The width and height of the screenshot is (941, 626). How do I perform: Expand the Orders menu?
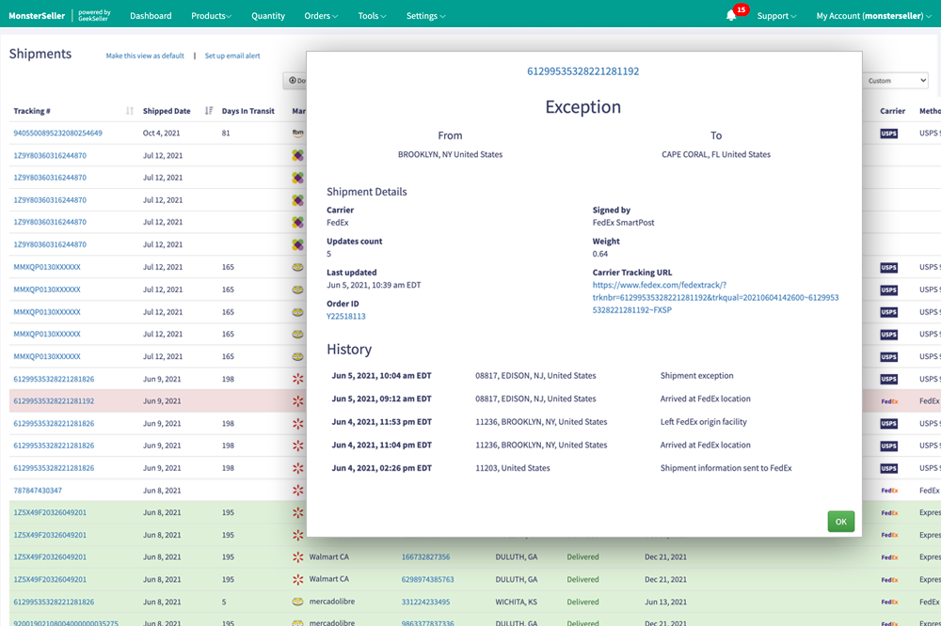[321, 16]
